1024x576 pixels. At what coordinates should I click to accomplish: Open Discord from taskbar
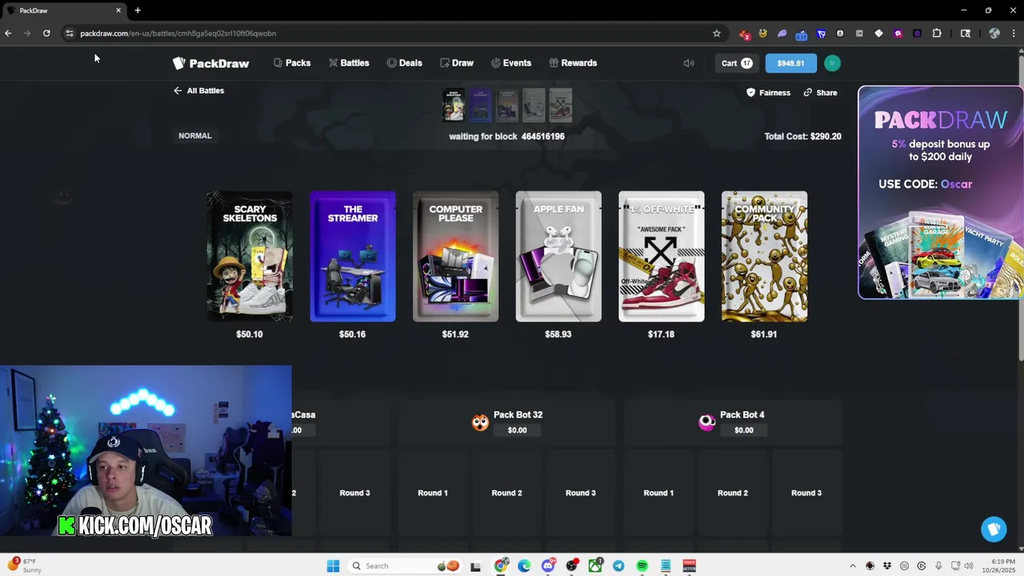[548, 566]
